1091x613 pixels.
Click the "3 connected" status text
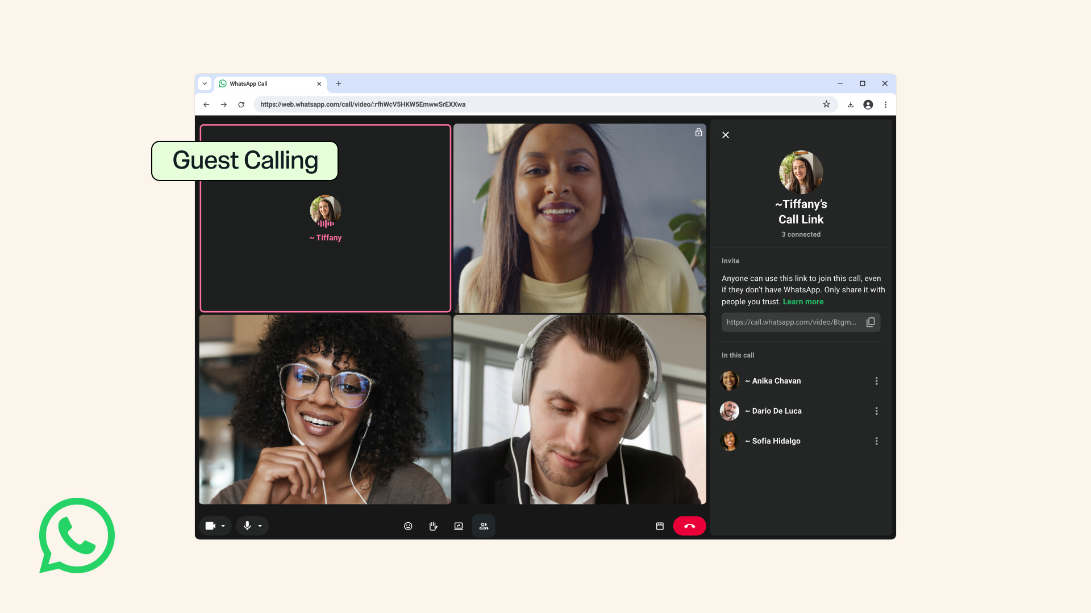coord(801,234)
